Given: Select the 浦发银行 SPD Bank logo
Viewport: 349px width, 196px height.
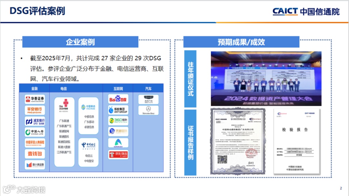Looking at the screenshot, I should [35, 121].
